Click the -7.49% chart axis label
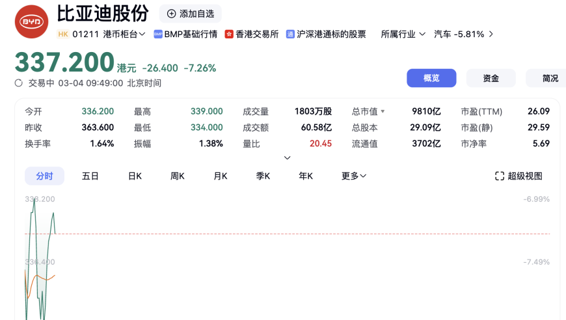Screen dimensions: 566x320 pyautogui.click(x=537, y=262)
